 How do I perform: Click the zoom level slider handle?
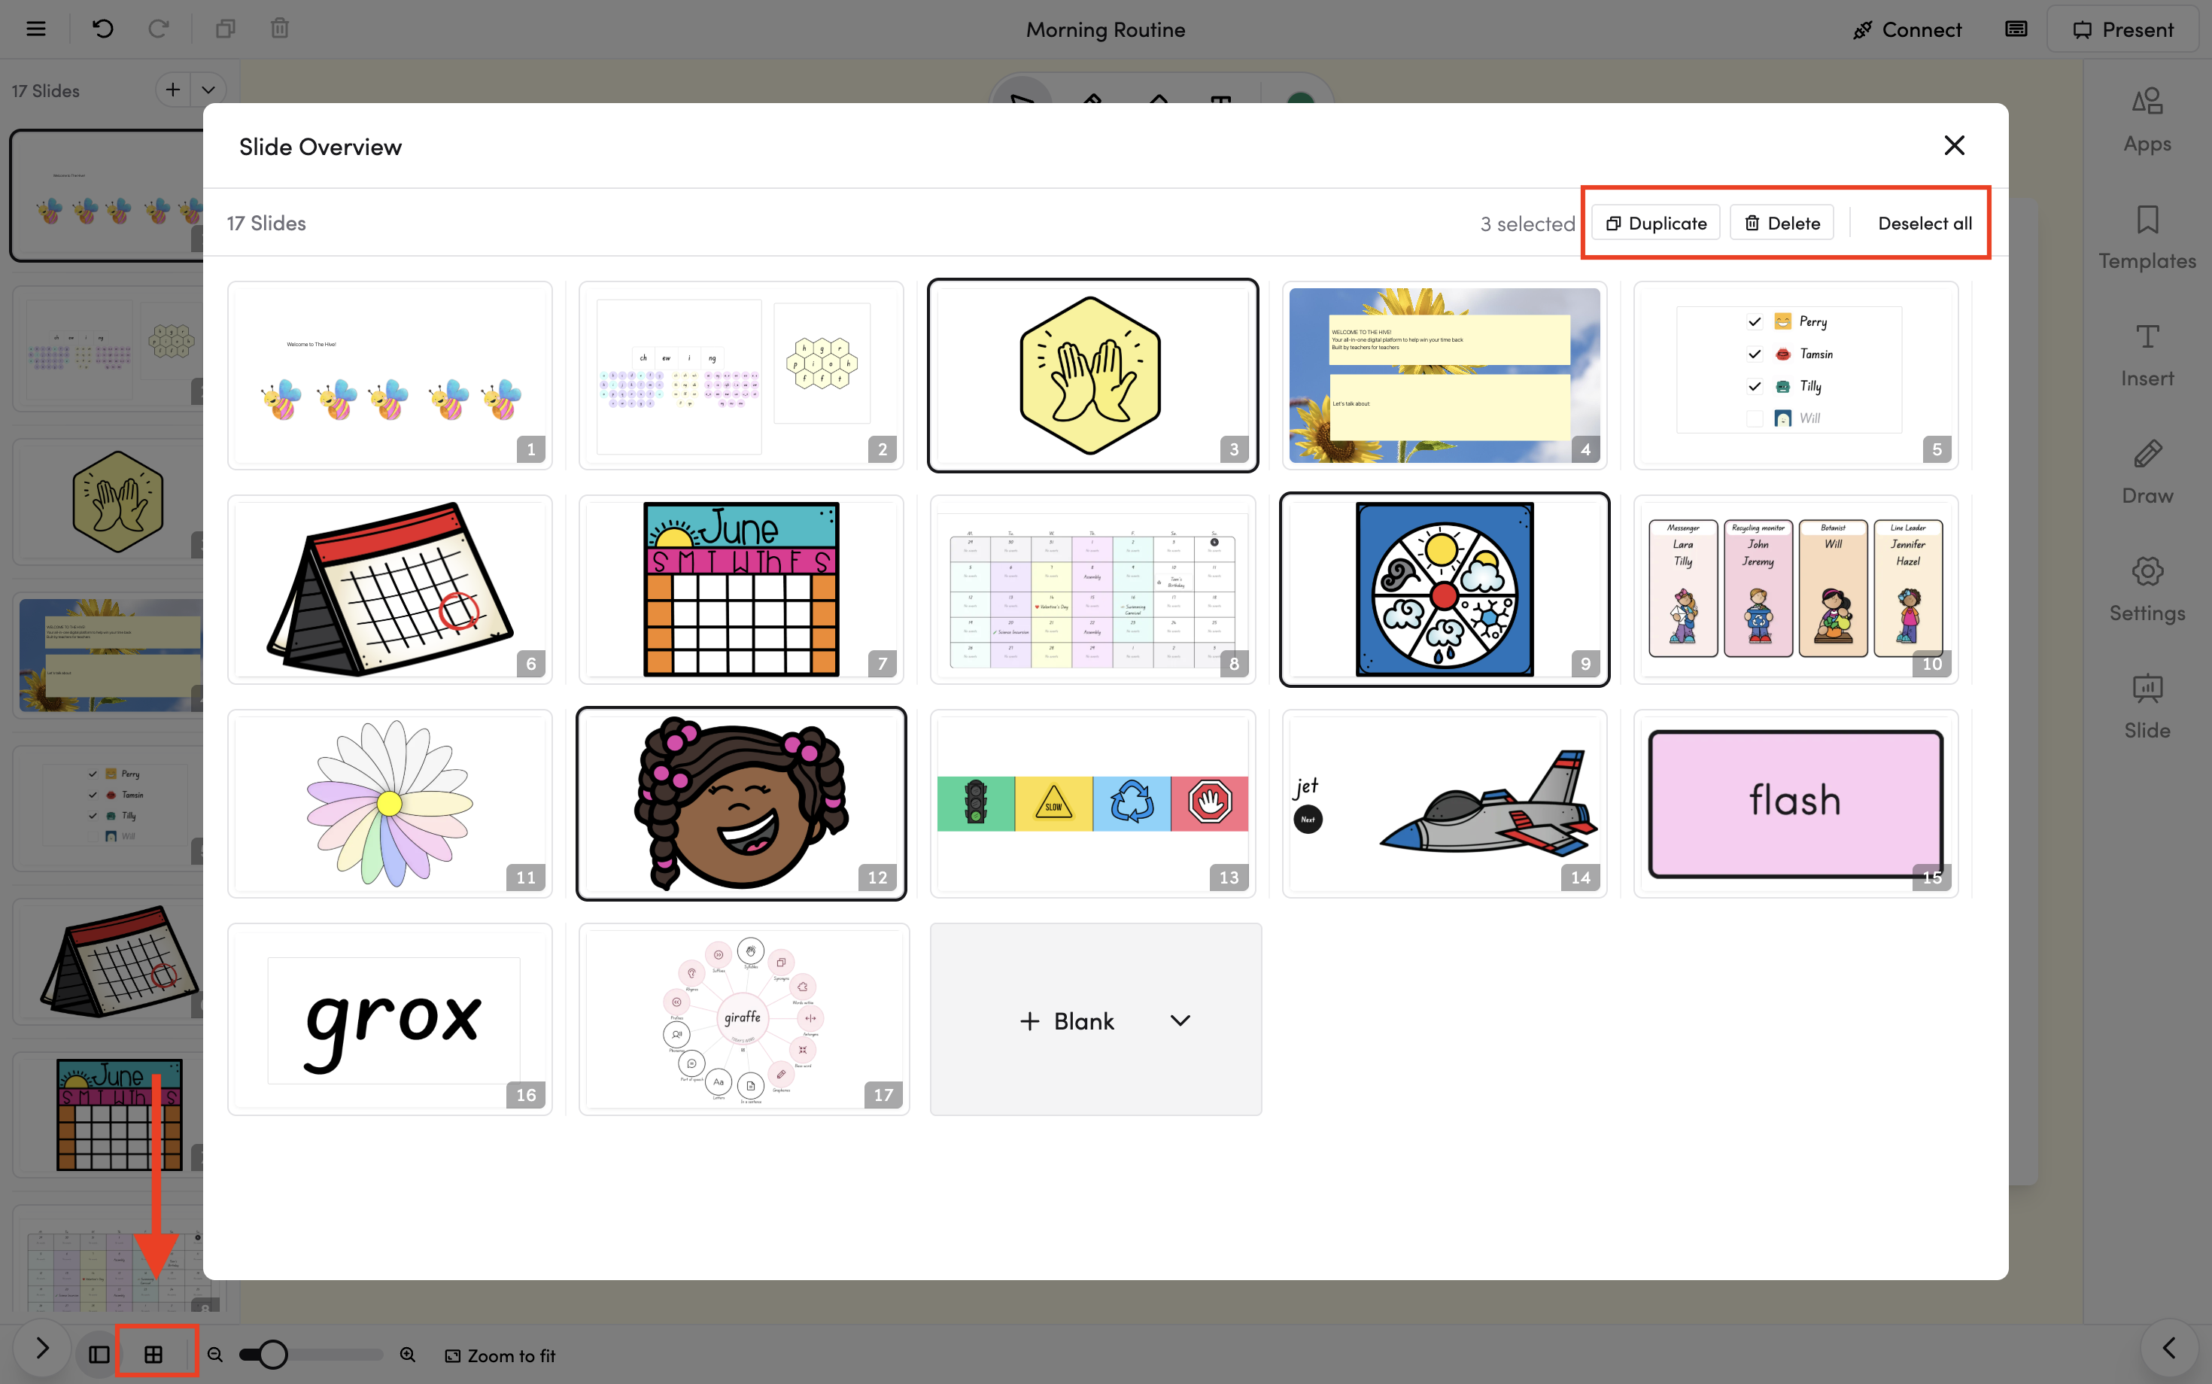(x=272, y=1354)
